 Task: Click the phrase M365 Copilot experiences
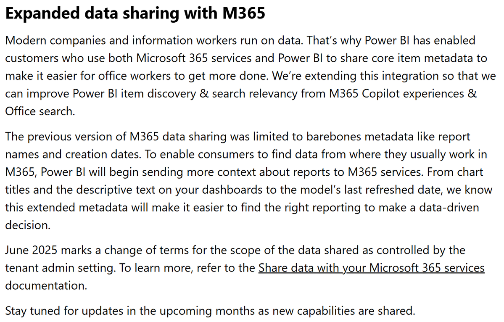pyautogui.click(x=397, y=94)
